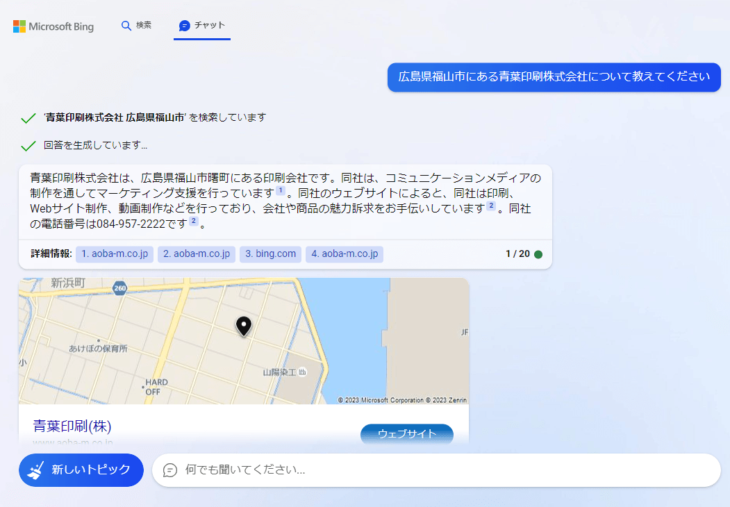Click the chat bubble icon in the header

184,26
